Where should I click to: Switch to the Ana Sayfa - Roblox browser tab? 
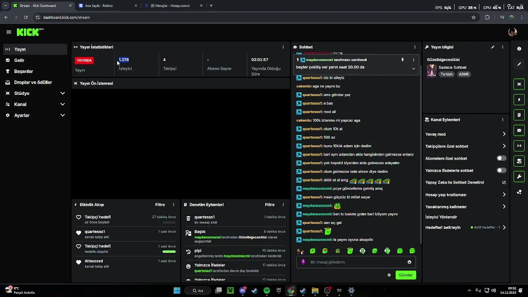pos(107,6)
